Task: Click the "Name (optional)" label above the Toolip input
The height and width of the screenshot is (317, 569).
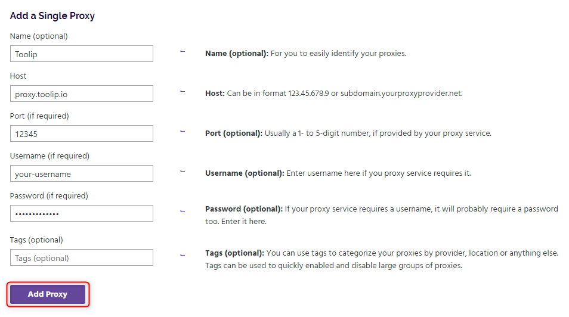Action: [39, 36]
